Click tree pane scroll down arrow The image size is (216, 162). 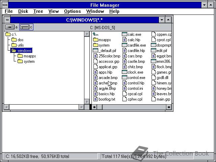[x=87, y=102]
